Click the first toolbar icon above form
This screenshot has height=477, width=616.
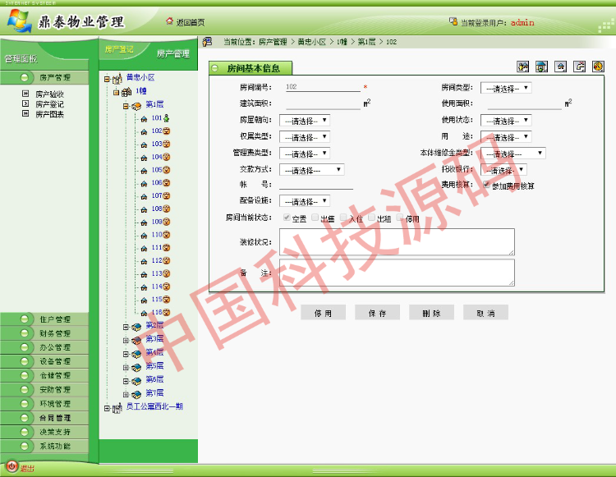[x=522, y=67]
